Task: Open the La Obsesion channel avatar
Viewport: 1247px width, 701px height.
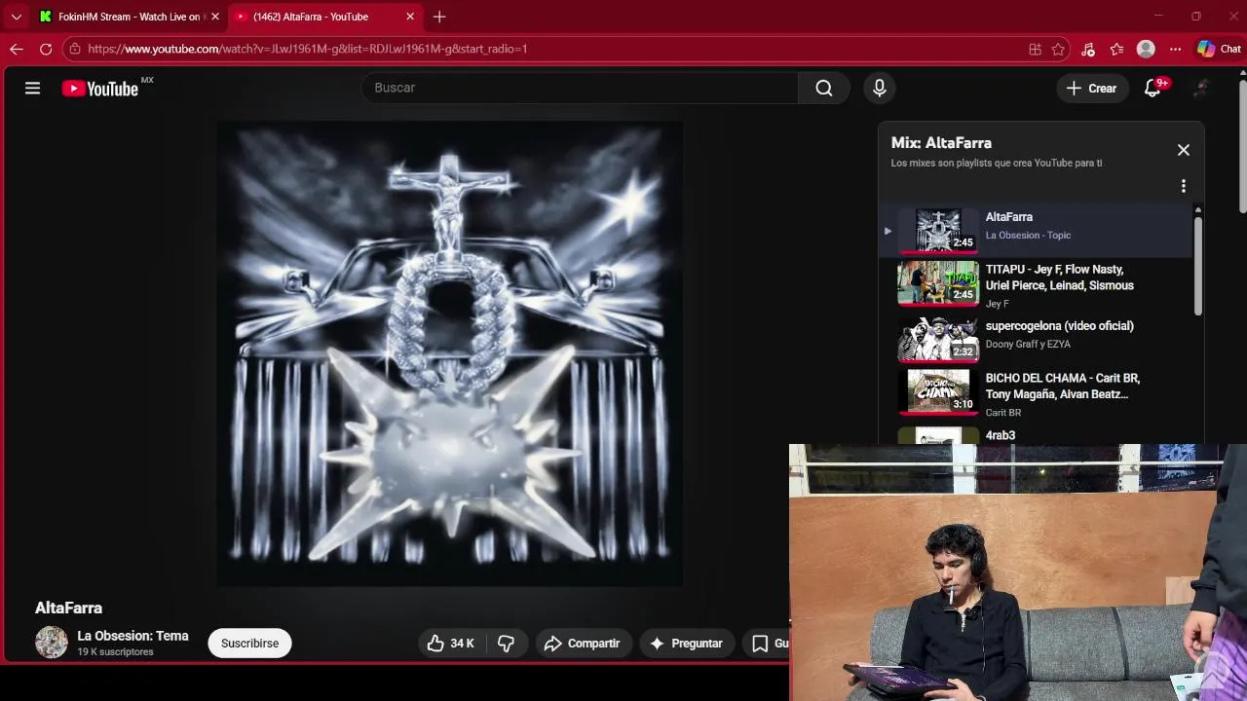Action: point(52,643)
